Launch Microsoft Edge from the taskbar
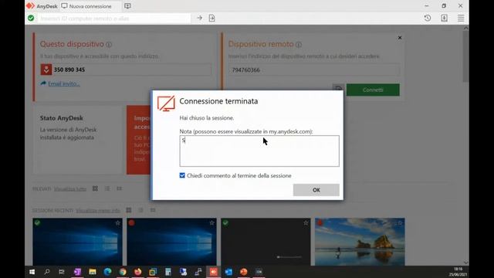The height and width of the screenshot is (278, 494). pyautogui.click(x=107, y=272)
